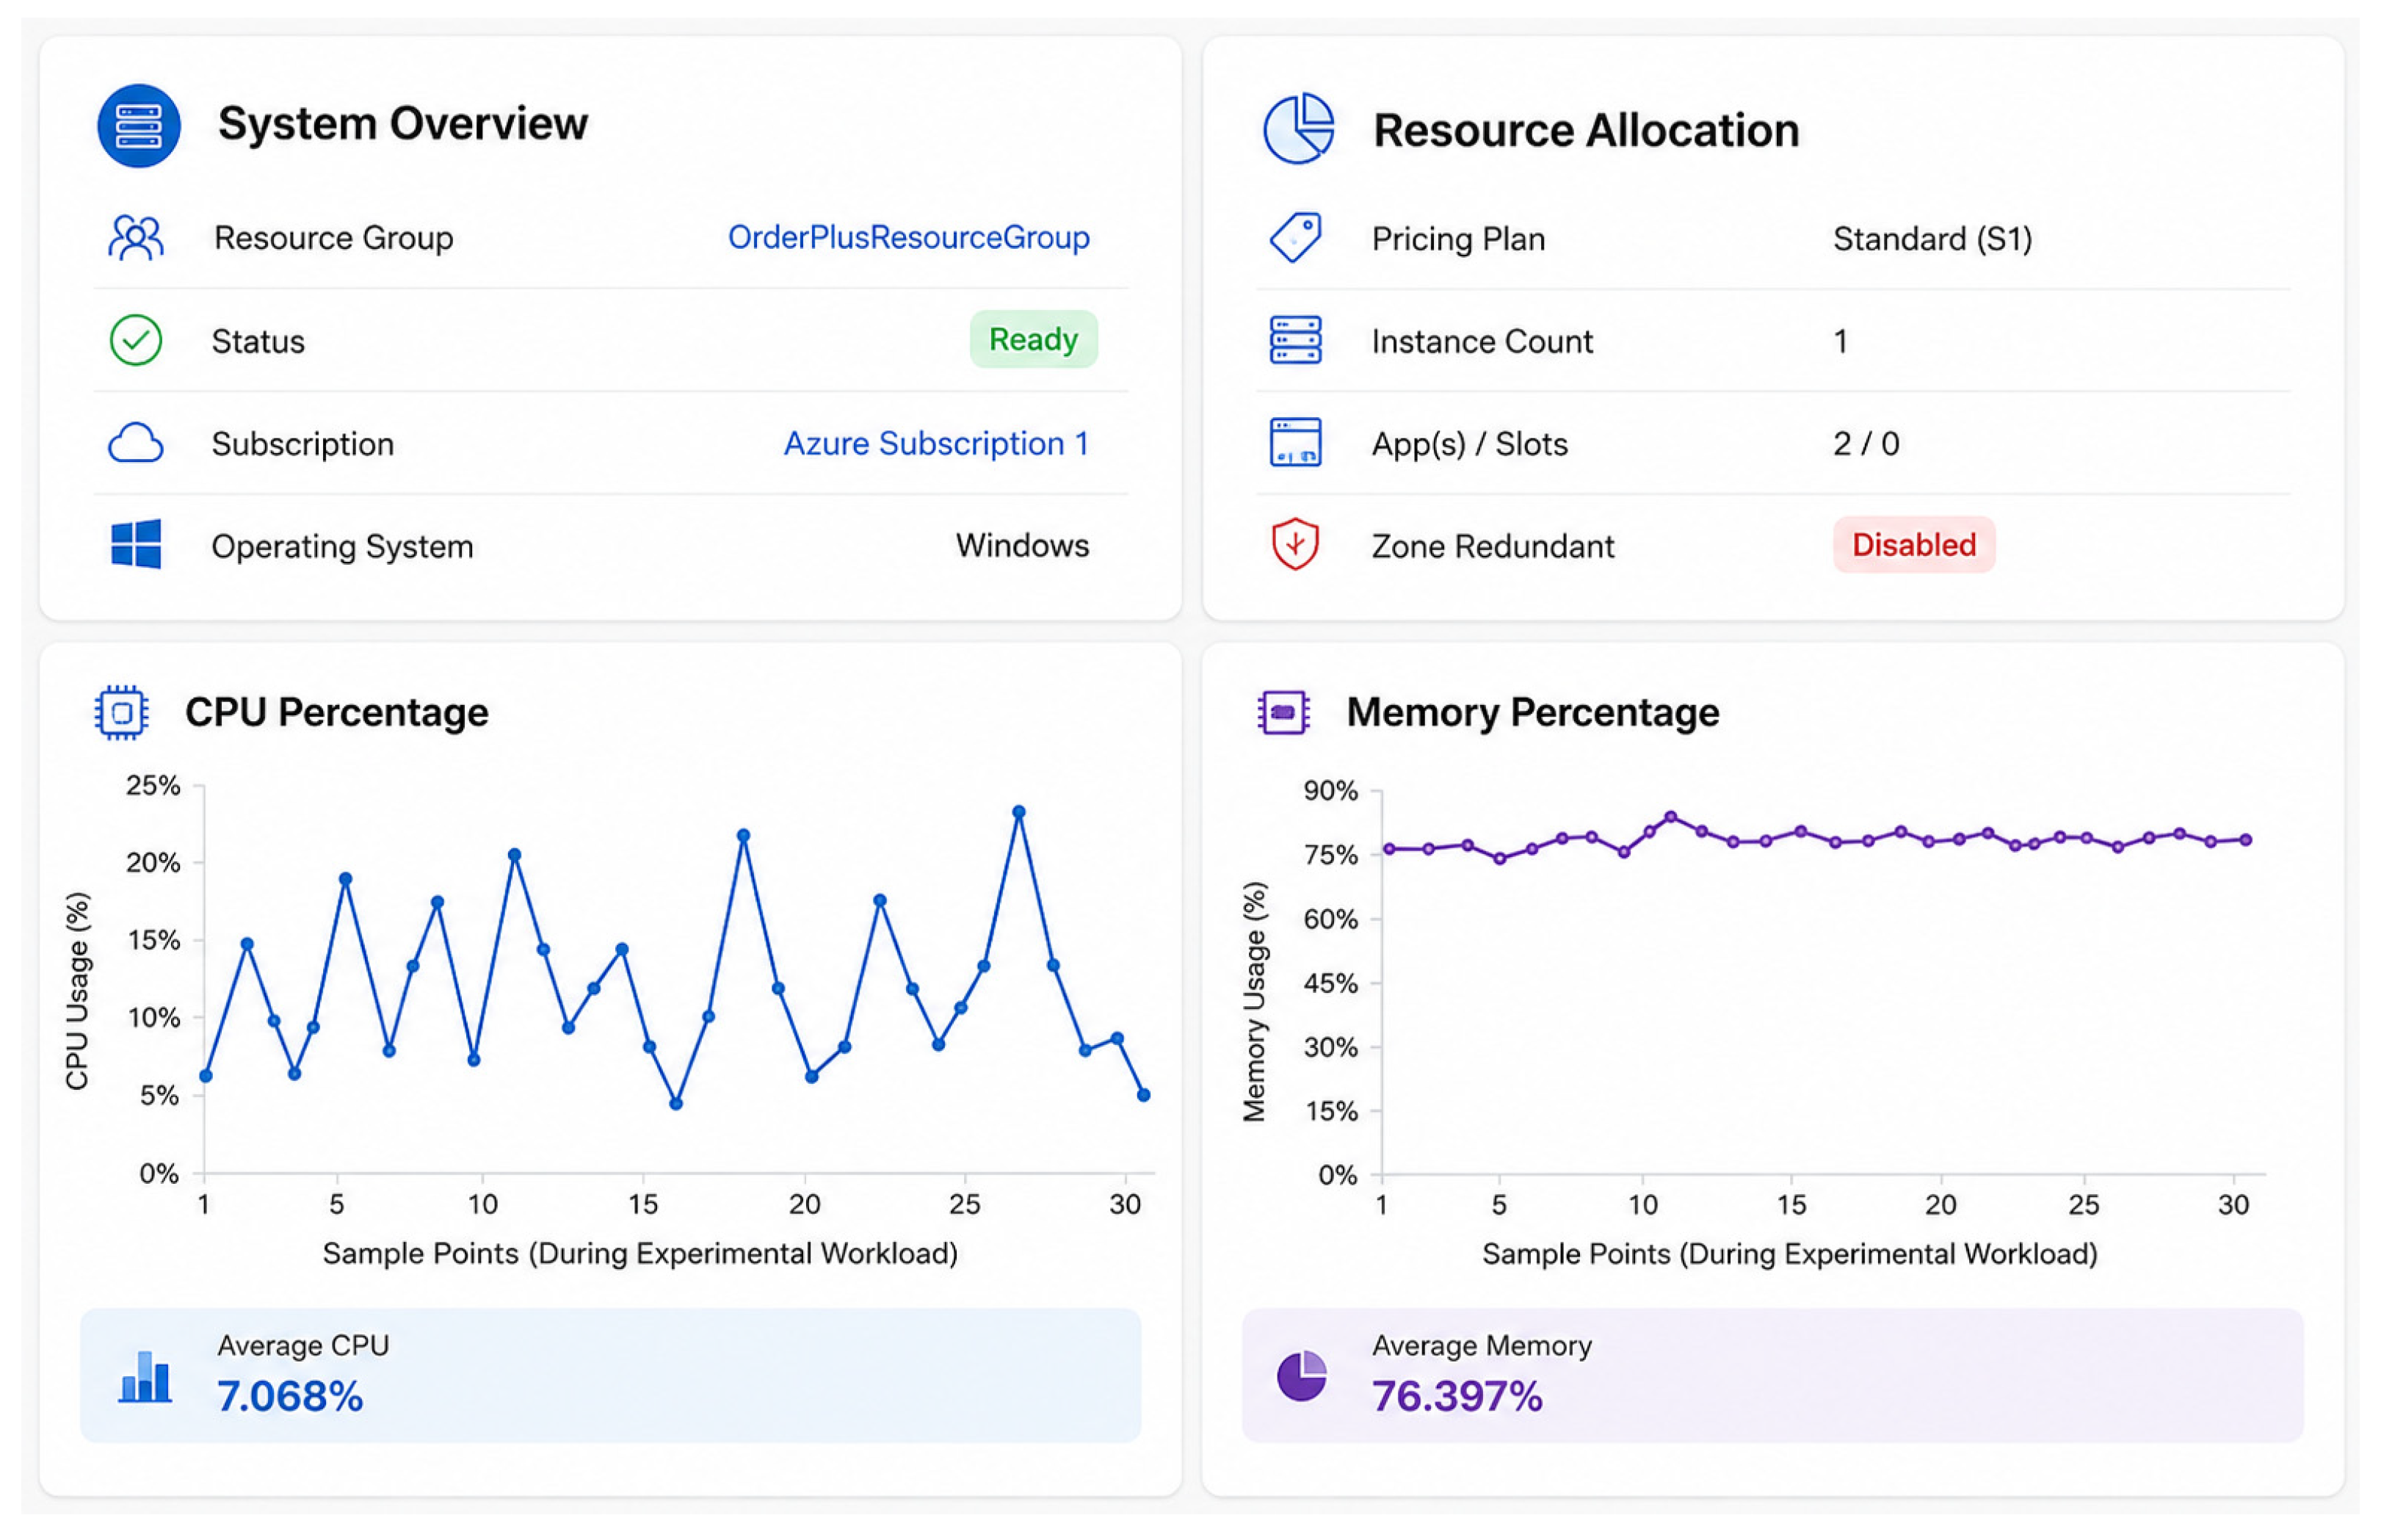This screenshot has height=1540, width=2381.
Task: Click the 2 / 0 slots value
Action: tap(1866, 444)
